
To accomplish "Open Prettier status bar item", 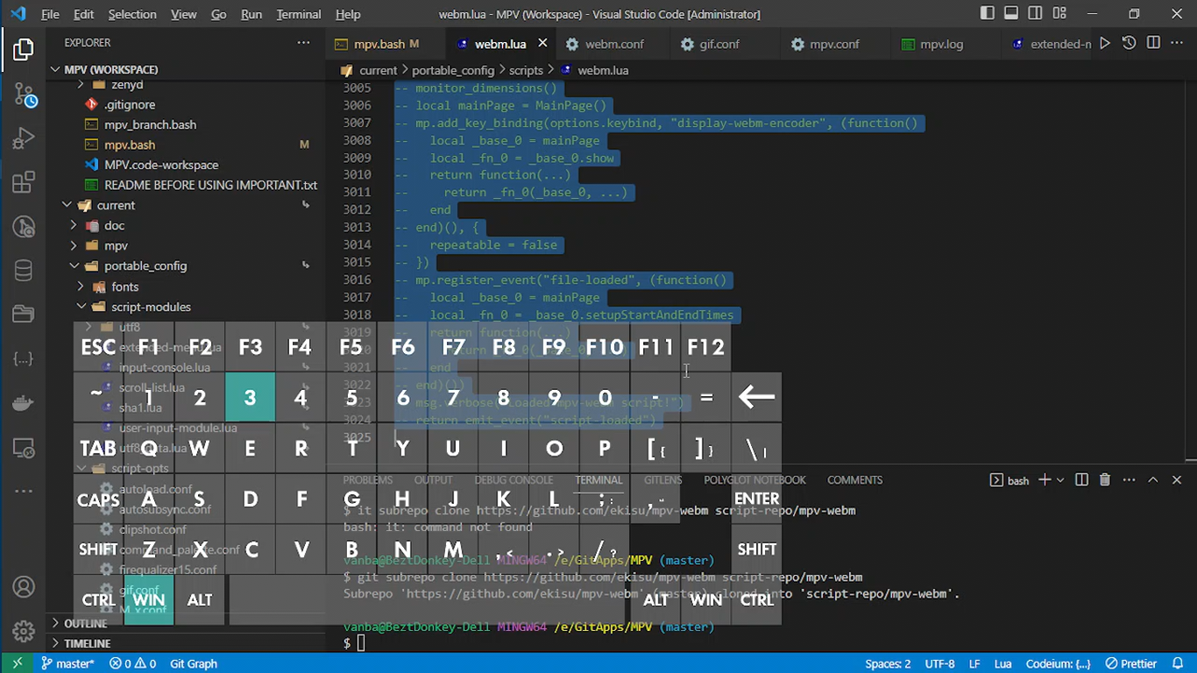I will pos(1131,663).
